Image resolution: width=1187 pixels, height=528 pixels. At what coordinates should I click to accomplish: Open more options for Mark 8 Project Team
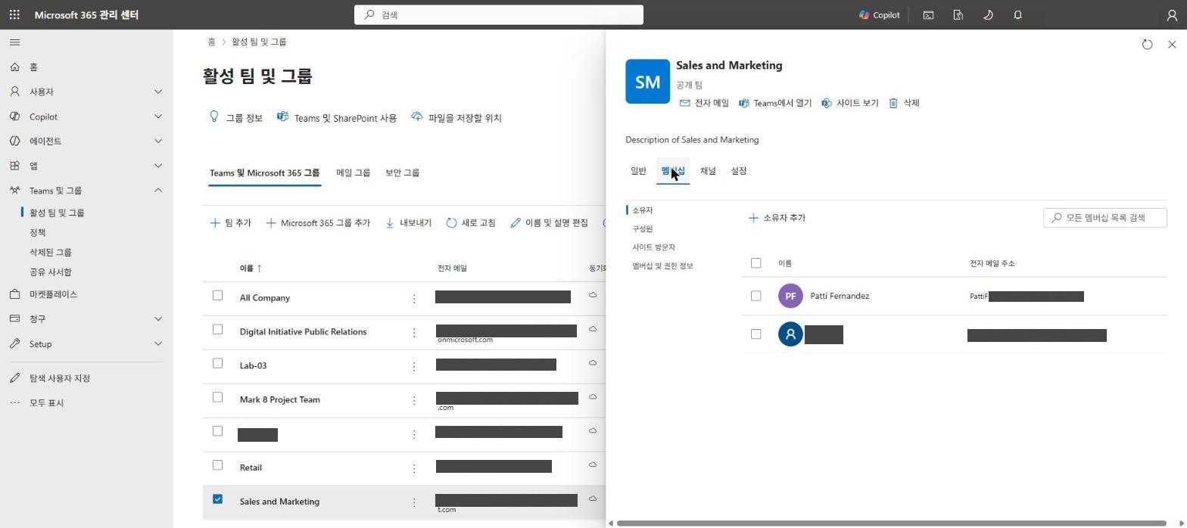414,400
